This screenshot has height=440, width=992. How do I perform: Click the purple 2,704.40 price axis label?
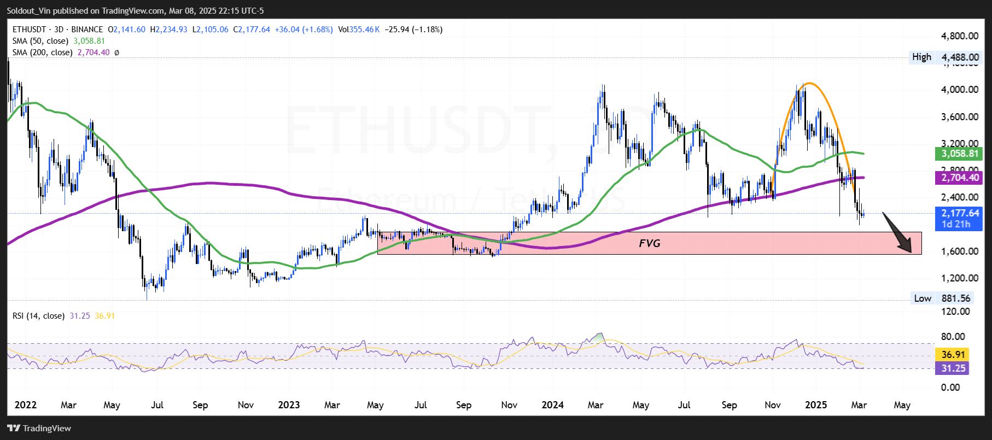(959, 177)
